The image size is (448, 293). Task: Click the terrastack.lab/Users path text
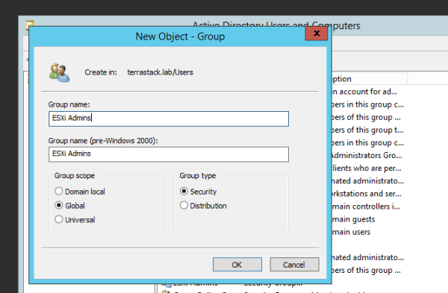(160, 72)
